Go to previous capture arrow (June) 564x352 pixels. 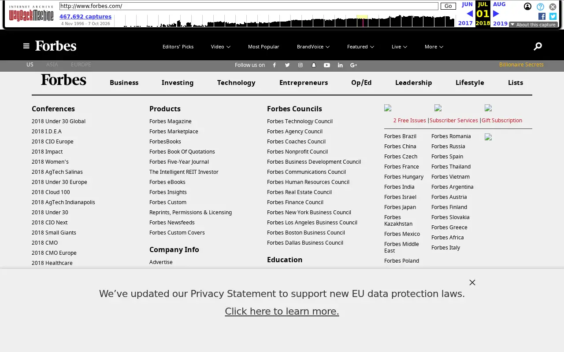[x=469, y=14]
